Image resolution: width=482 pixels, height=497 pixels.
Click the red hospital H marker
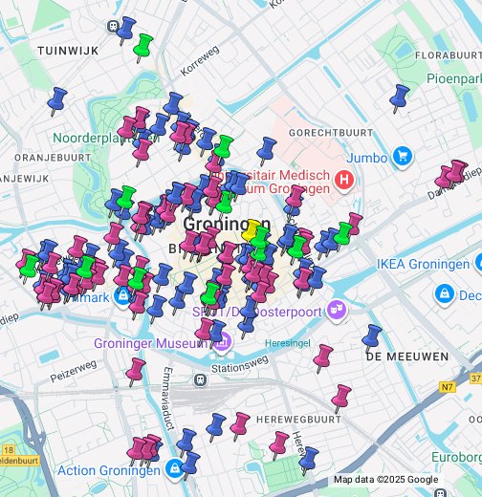click(344, 181)
